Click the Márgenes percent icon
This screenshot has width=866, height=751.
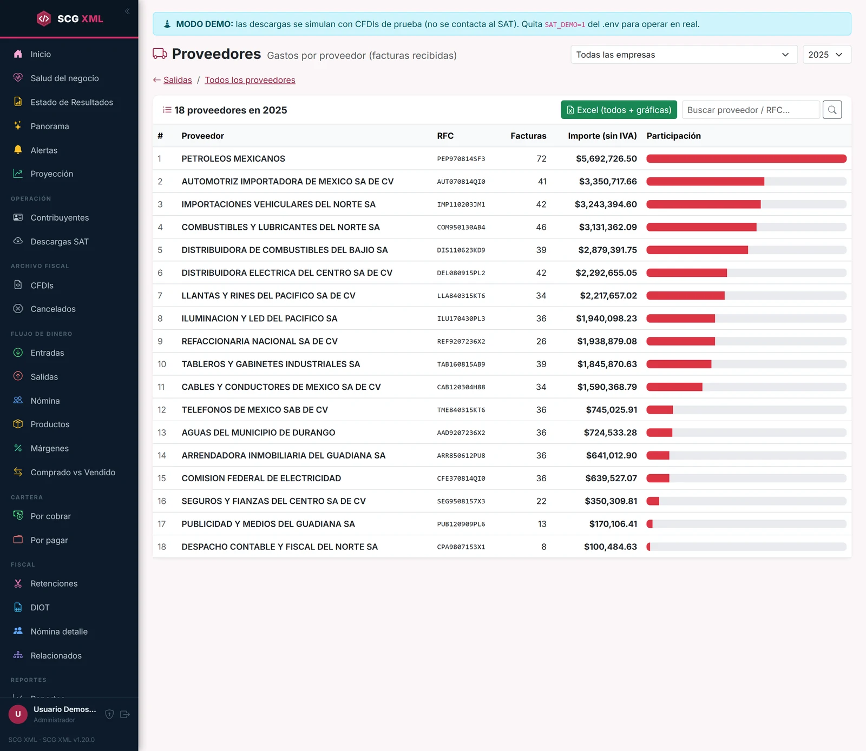click(18, 448)
